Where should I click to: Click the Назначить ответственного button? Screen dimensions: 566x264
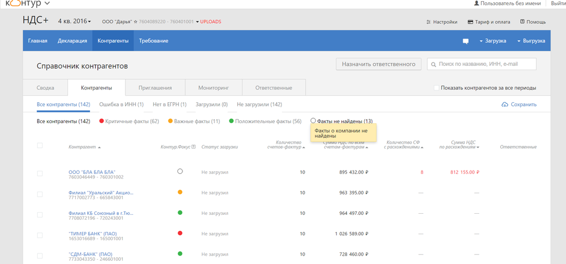coord(379,64)
